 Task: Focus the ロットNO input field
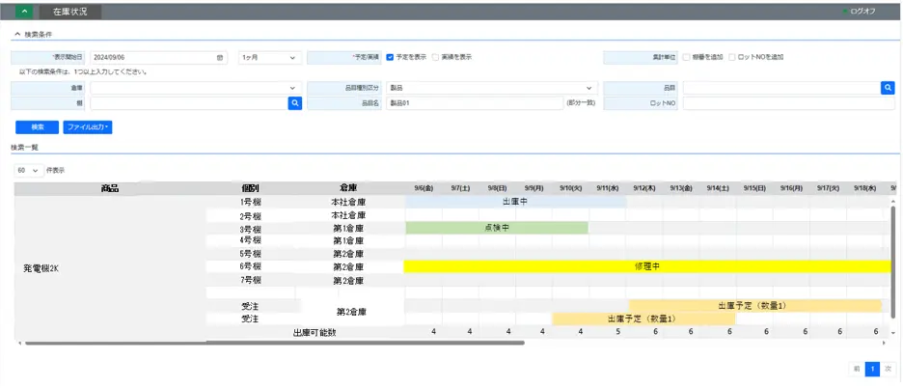coord(789,103)
